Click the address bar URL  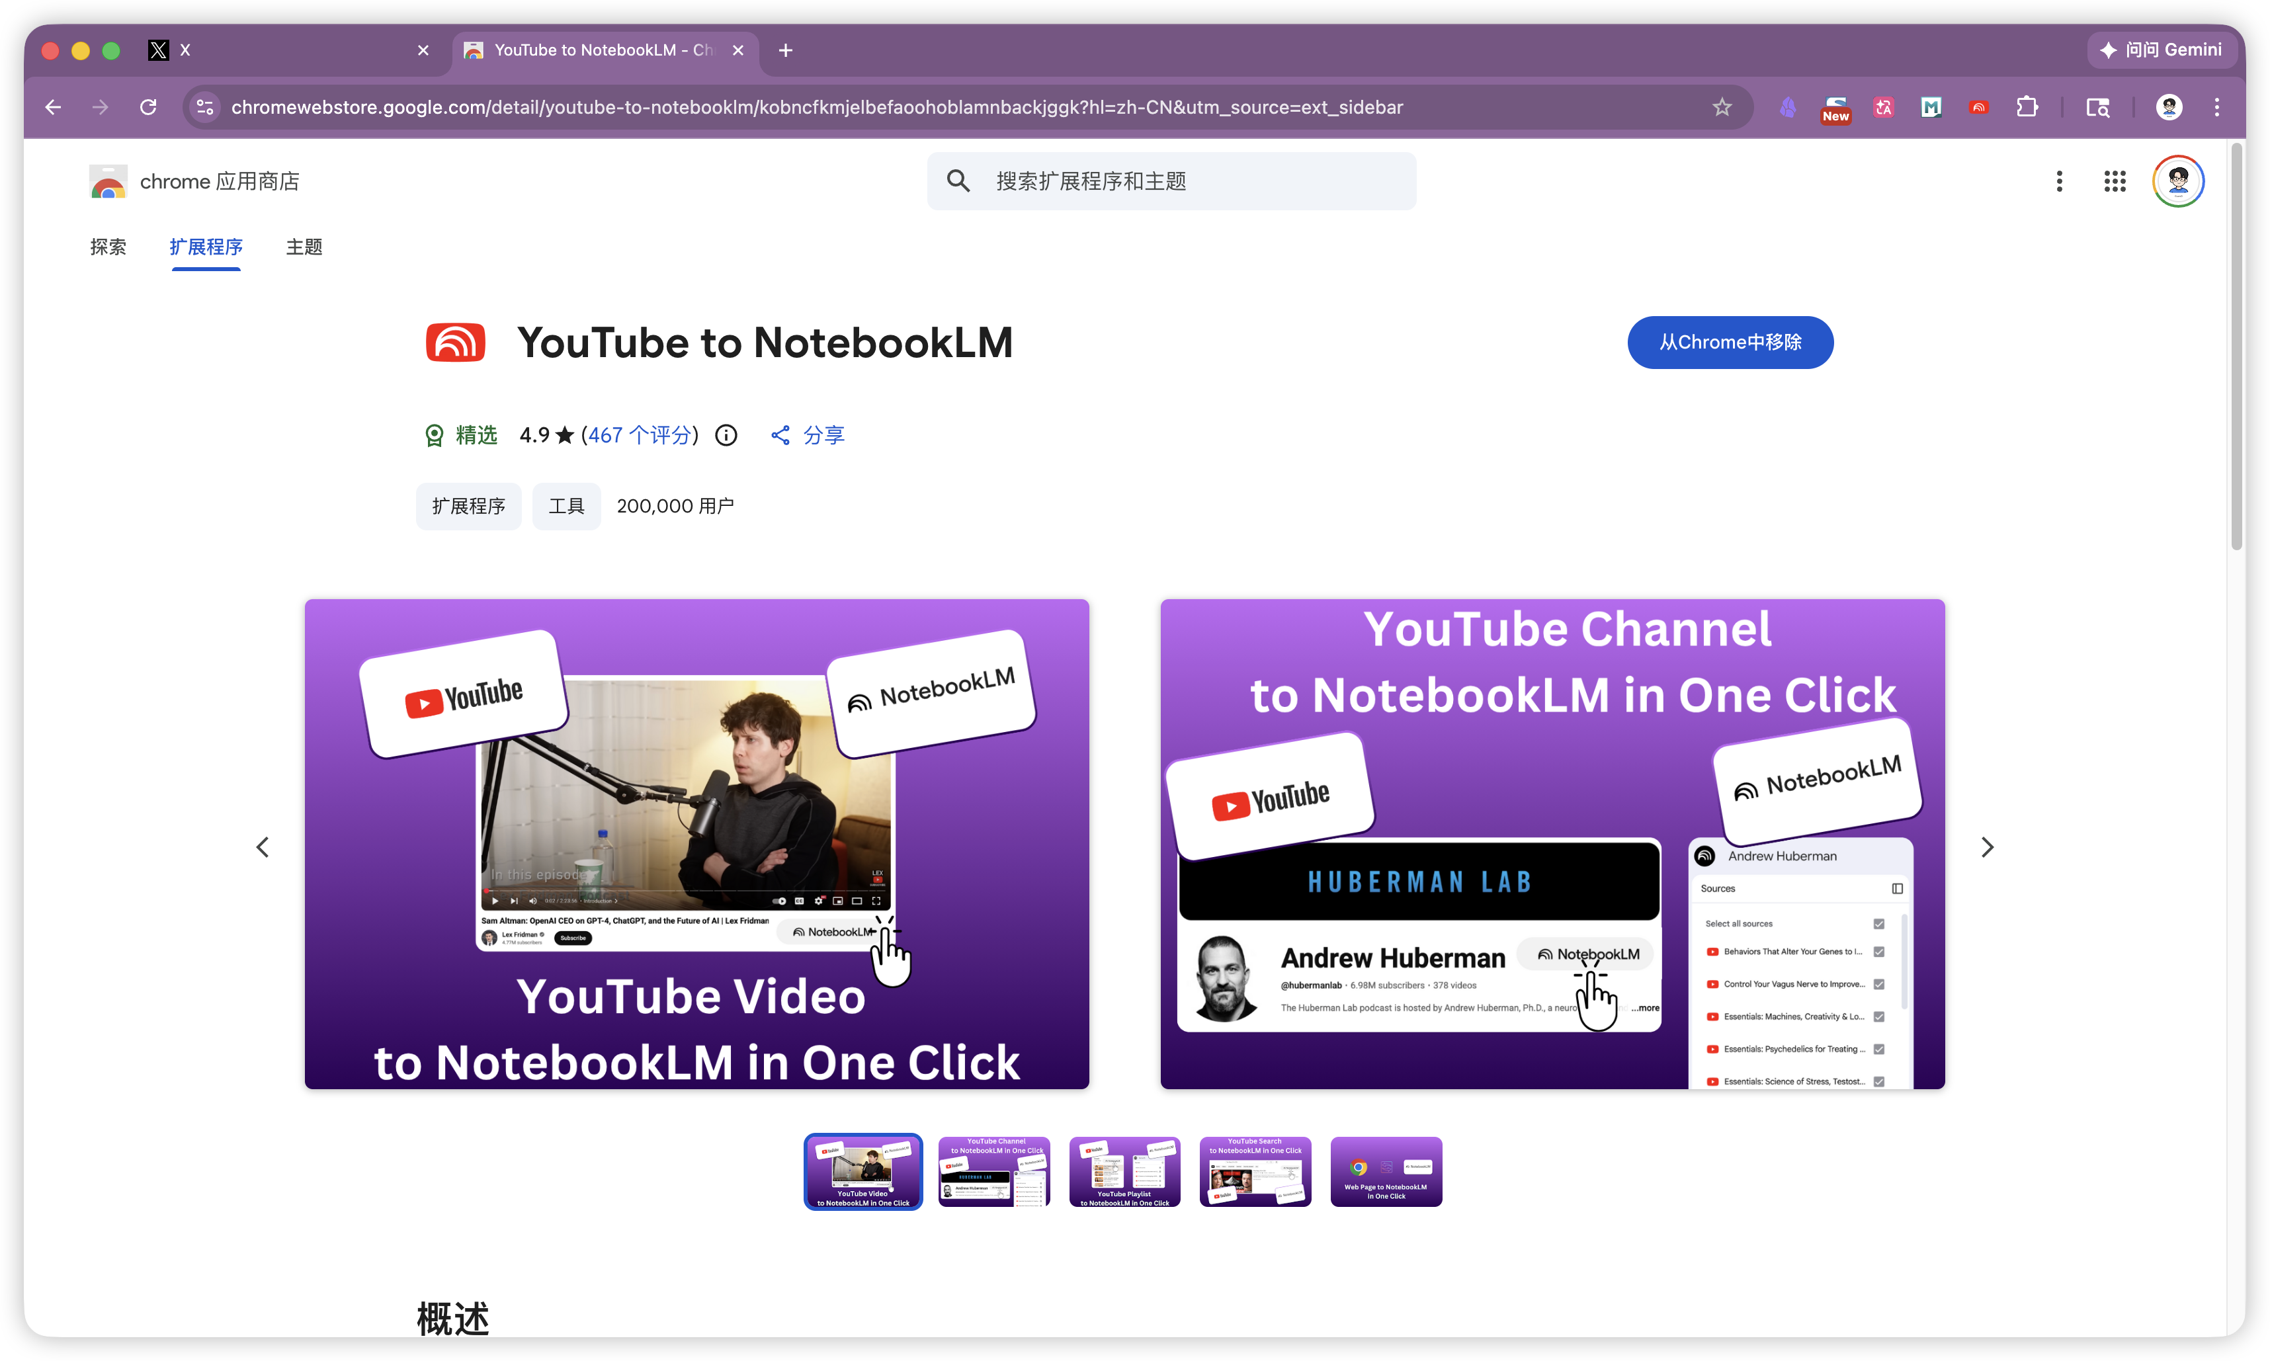(816, 107)
